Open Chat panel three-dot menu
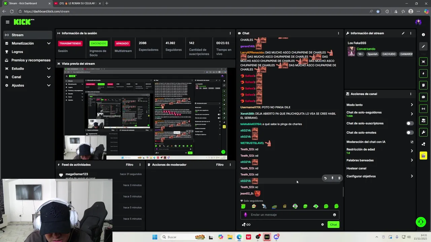 [338, 33]
